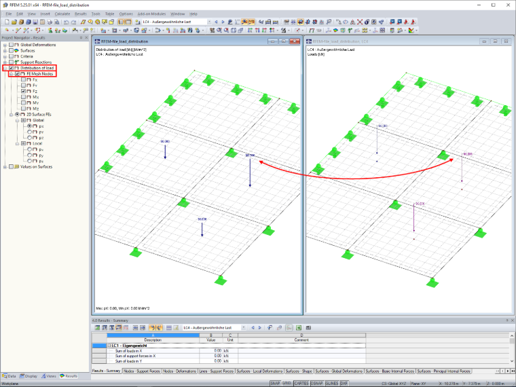
Task: Click the Excel export icon in results table
Action: click(299, 328)
